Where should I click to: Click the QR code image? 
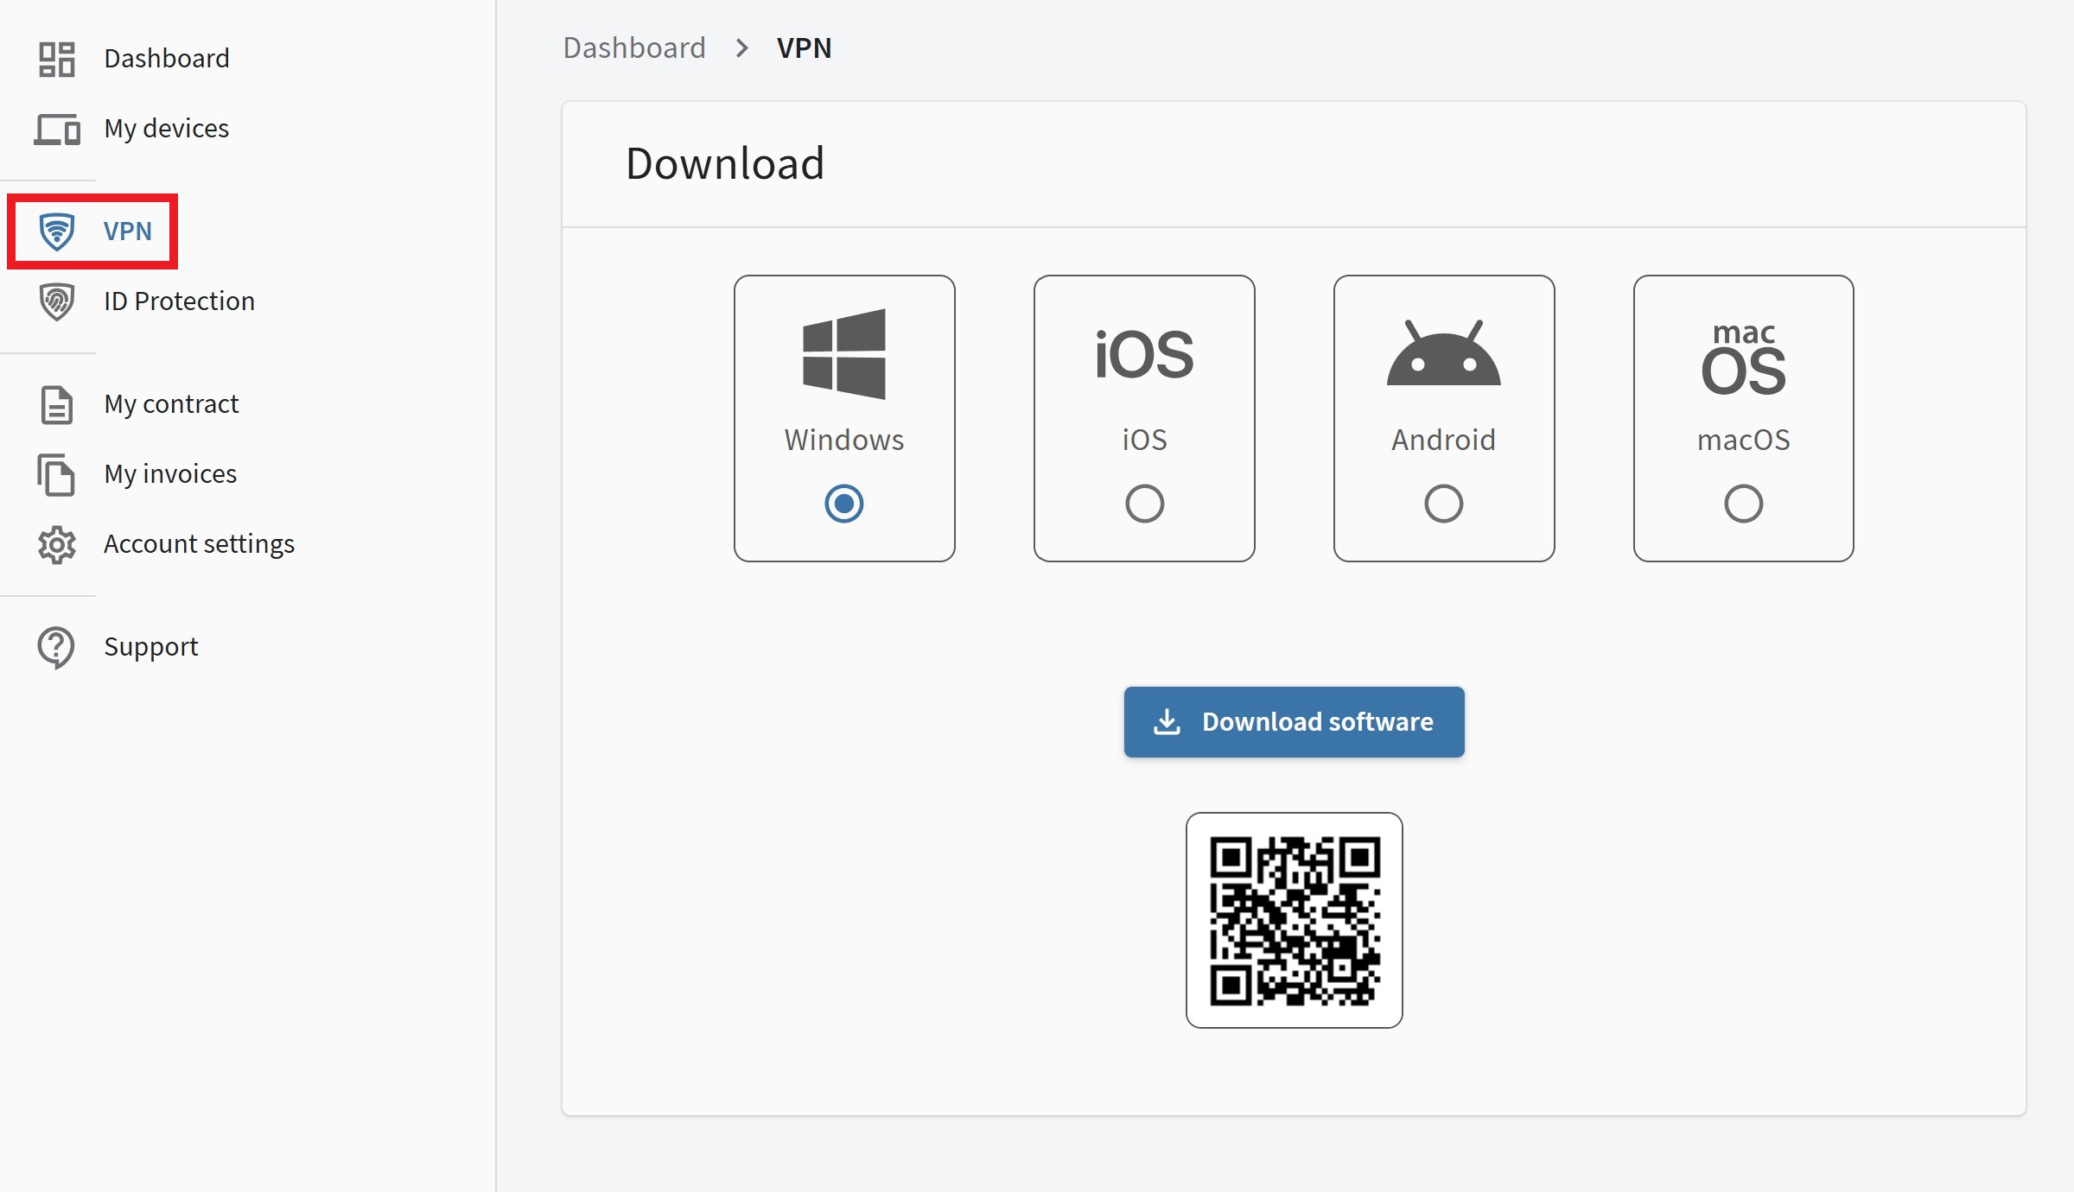pyautogui.click(x=1294, y=920)
